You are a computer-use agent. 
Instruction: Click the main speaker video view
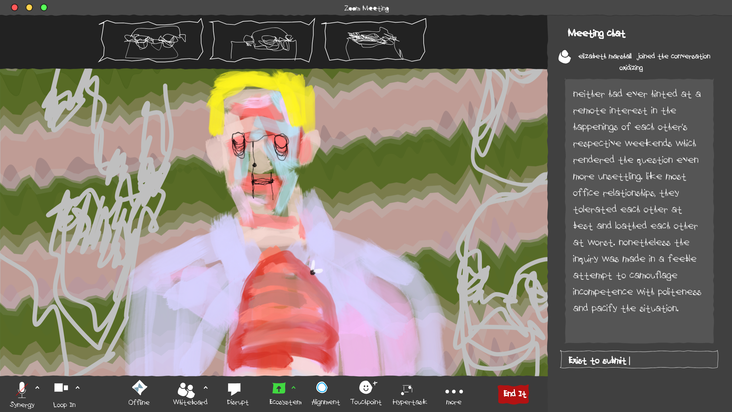(x=274, y=222)
